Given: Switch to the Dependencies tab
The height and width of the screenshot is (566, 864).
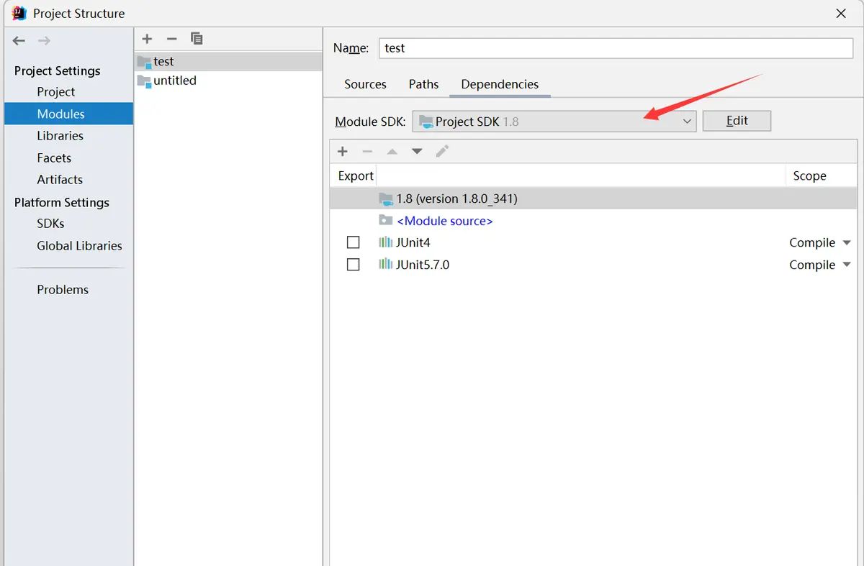Looking at the screenshot, I should 500,84.
